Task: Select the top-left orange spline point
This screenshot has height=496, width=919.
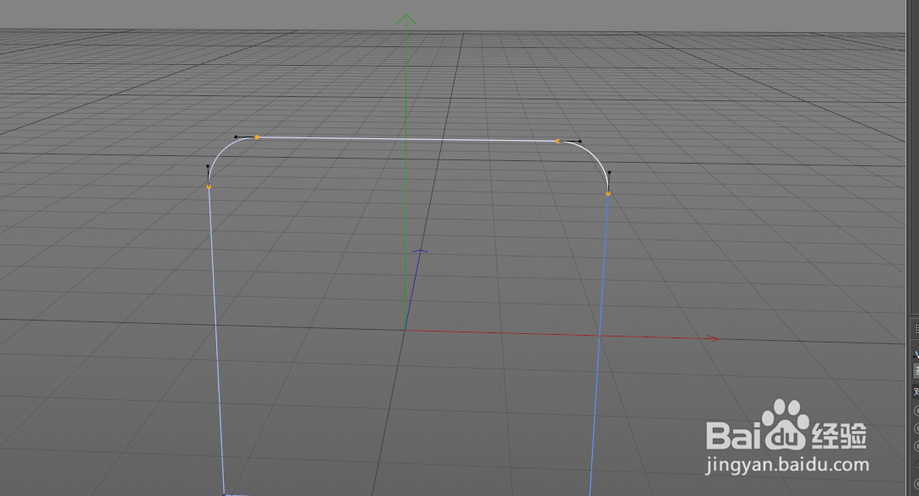Action: (257, 137)
